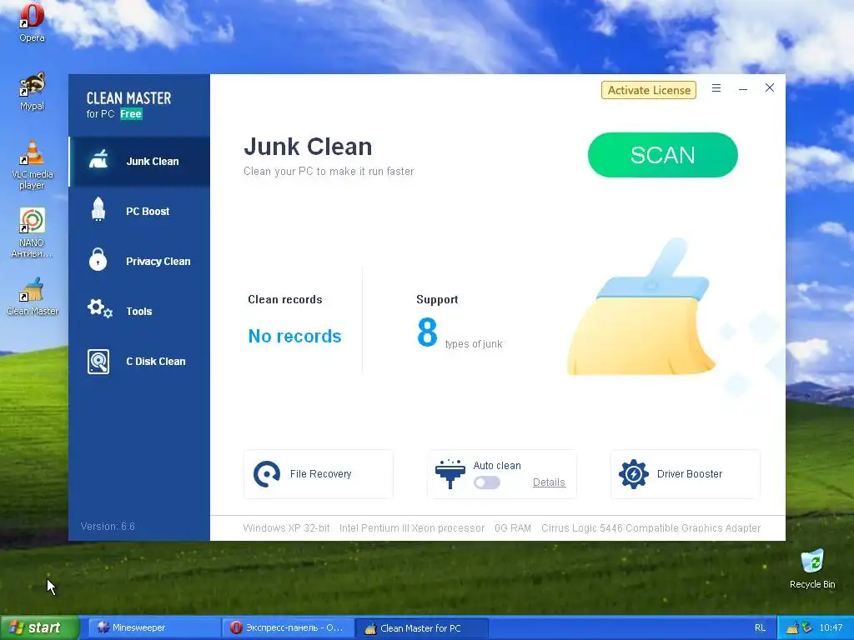The width and height of the screenshot is (854, 640).
Task: Select the NANO Antivirus desktop icon
Action: tap(32, 233)
